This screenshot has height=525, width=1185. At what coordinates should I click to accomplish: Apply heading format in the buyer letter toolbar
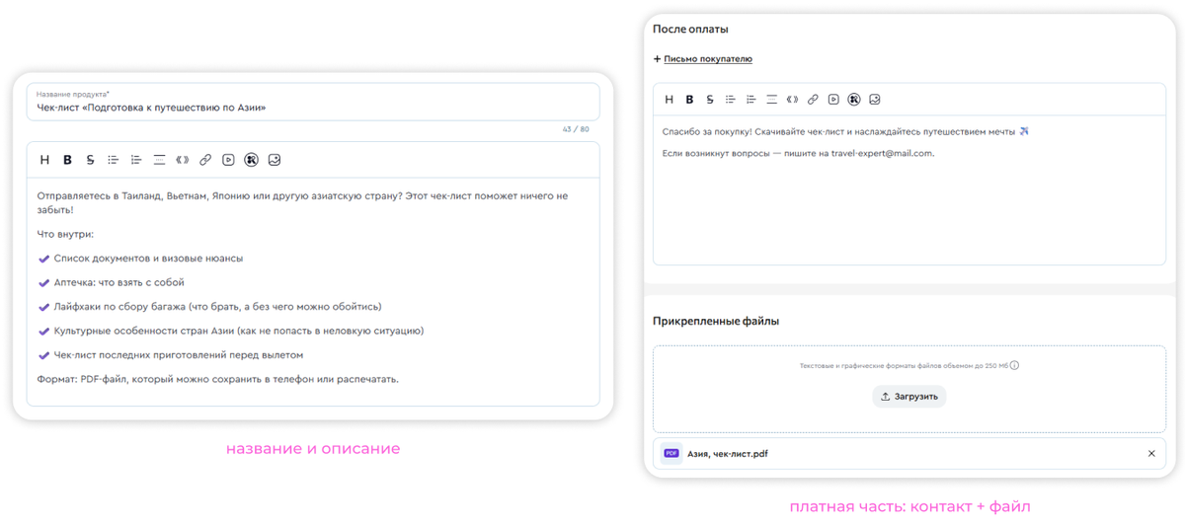(x=669, y=100)
